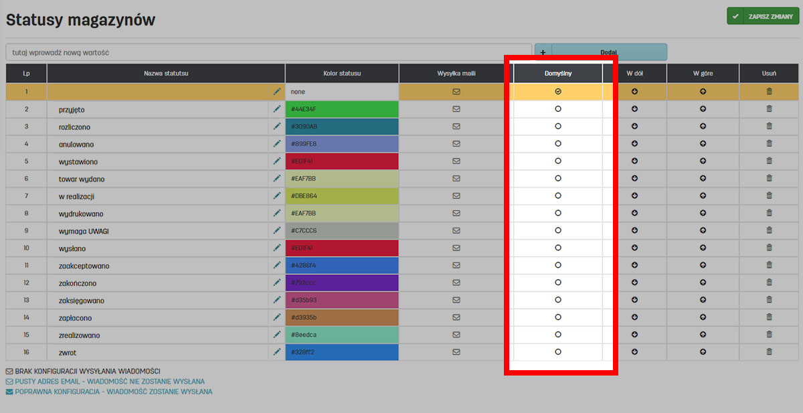Click the purple #792ccc color field
The width and height of the screenshot is (803, 413).
point(342,283)
